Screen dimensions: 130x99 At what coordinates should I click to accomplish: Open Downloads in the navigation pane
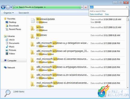pos(14,26)
